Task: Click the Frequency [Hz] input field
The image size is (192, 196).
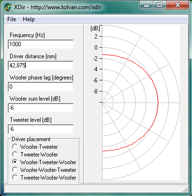Action: pyautogui.click(x=41, y=44)
